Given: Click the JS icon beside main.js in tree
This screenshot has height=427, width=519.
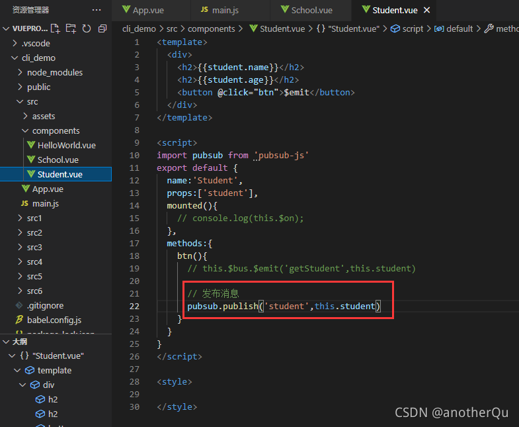Looking at the screenshot, I should [x=25, y=203].
